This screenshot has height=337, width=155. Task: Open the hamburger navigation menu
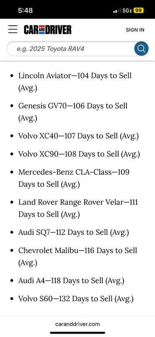pos(13,29)
